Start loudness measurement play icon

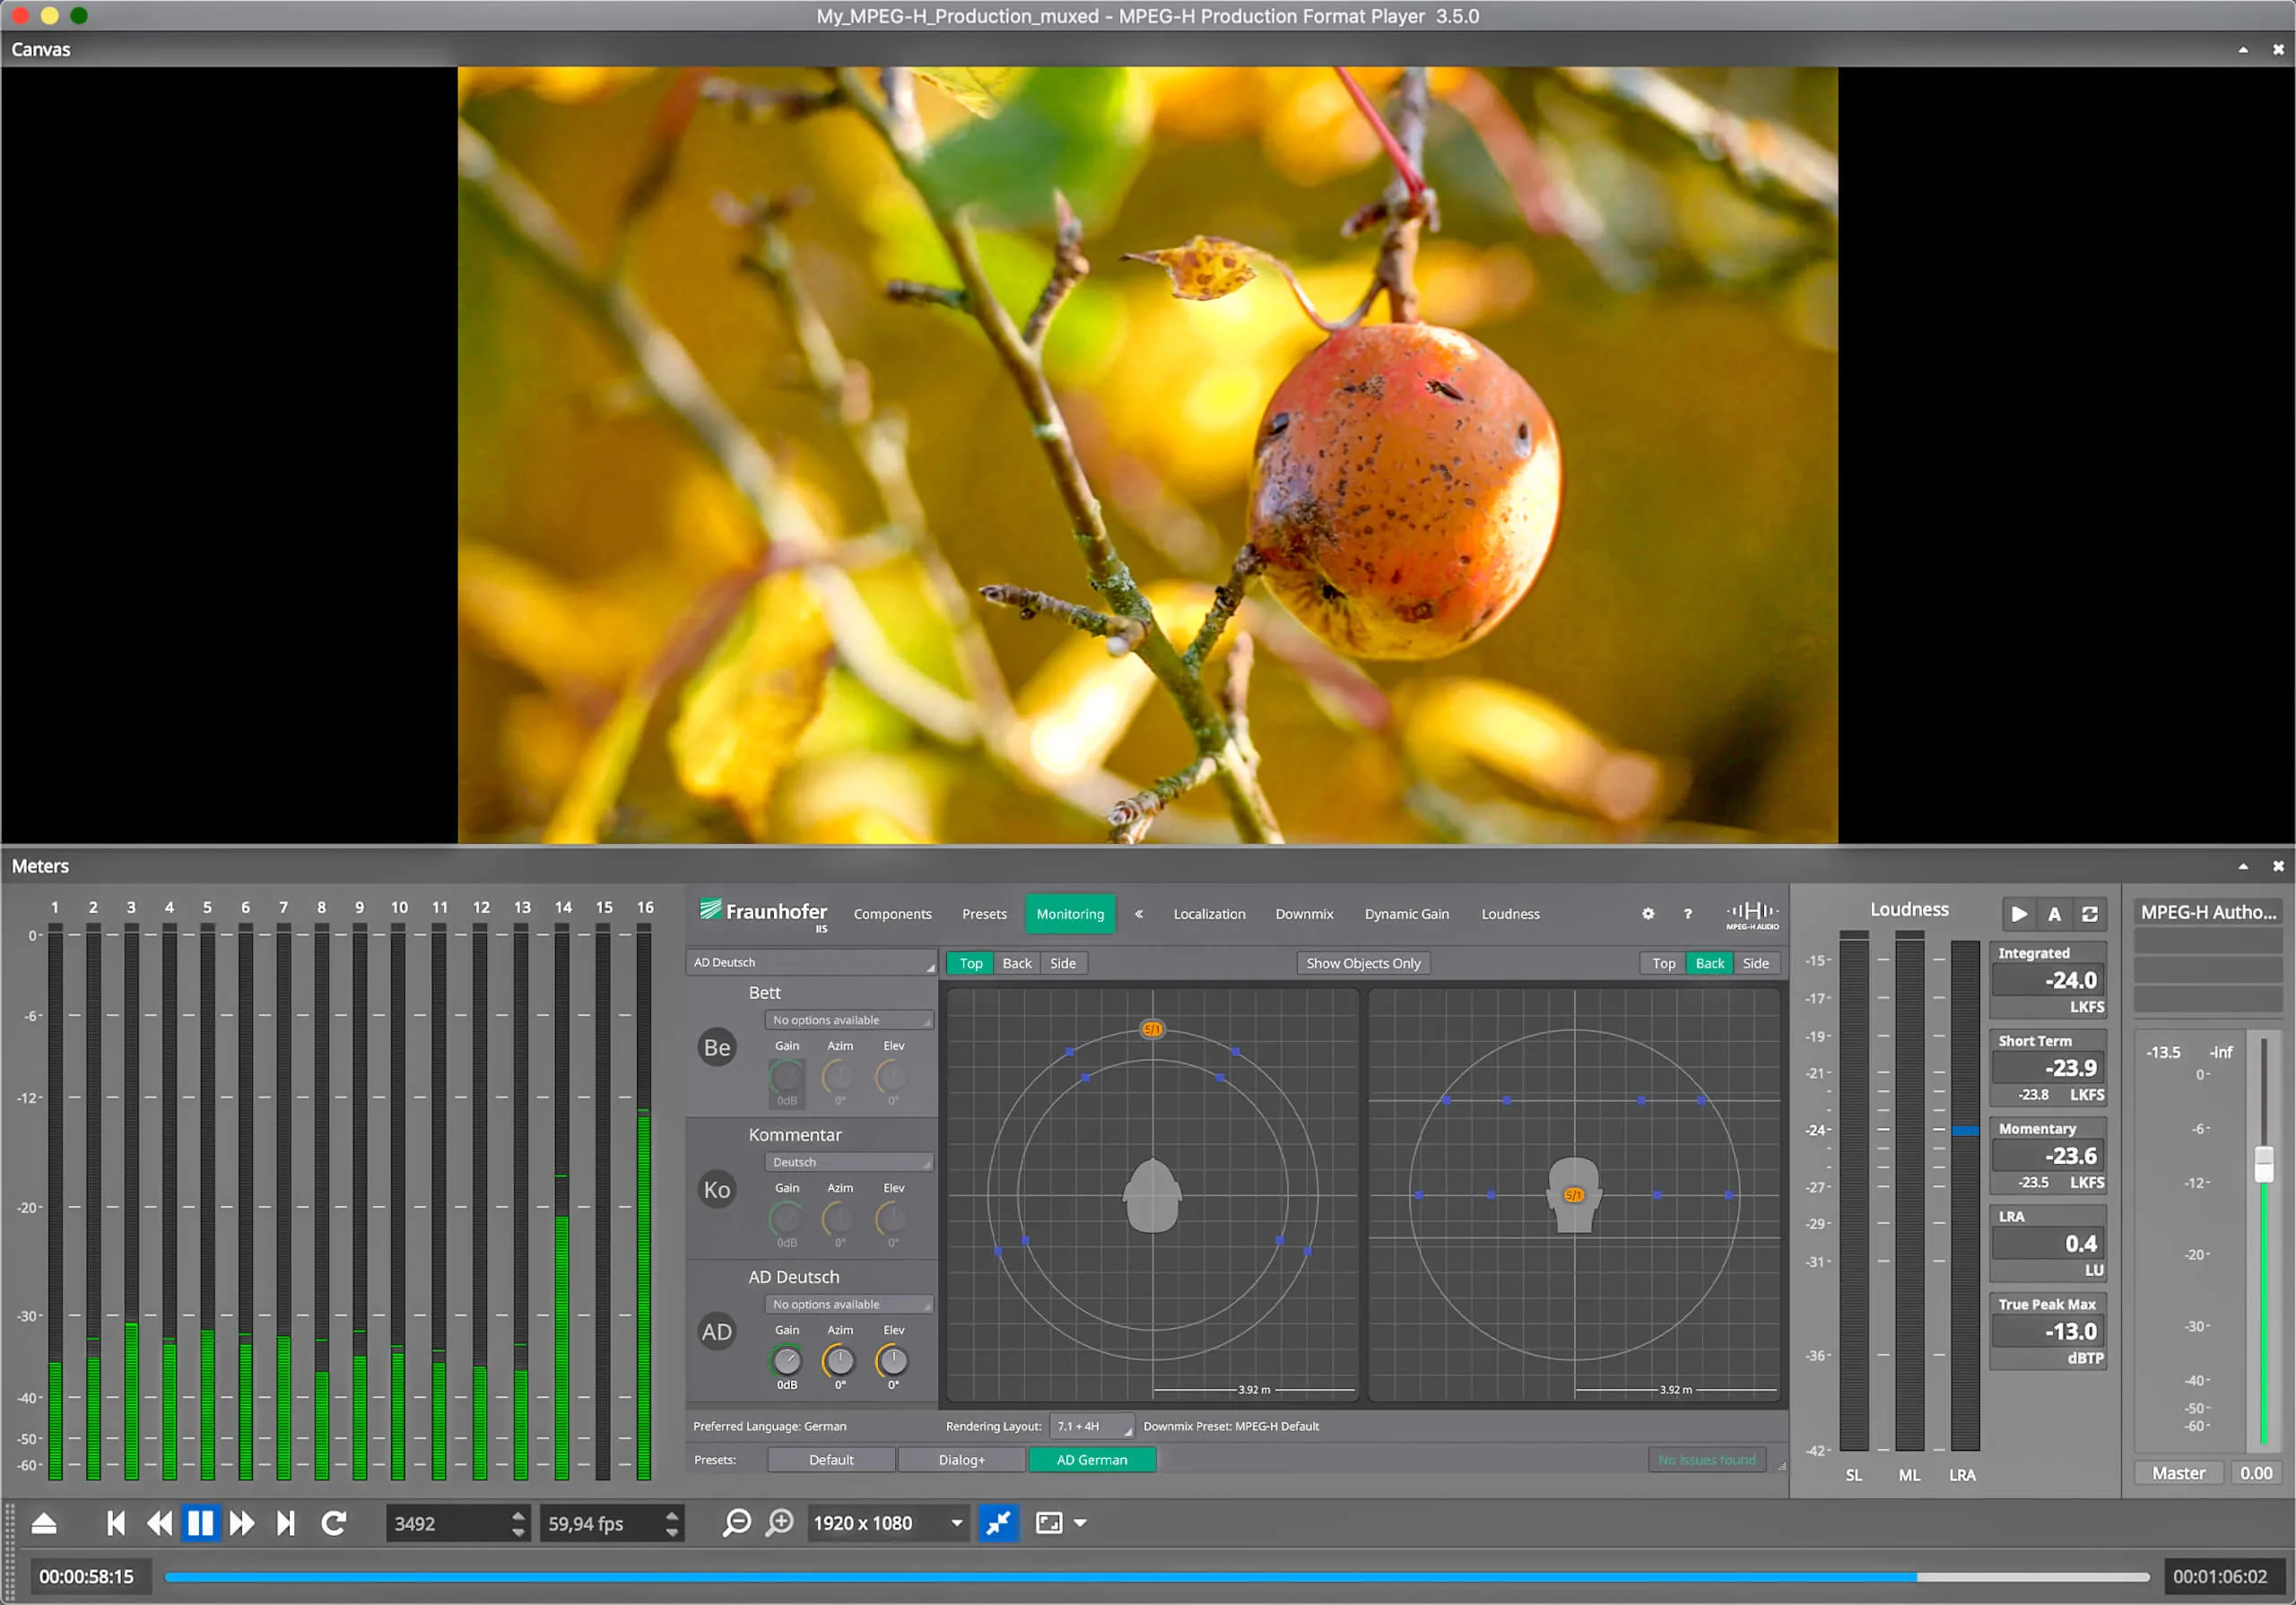point(2019,913)
